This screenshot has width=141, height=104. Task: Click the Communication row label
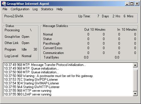[53, 53]
